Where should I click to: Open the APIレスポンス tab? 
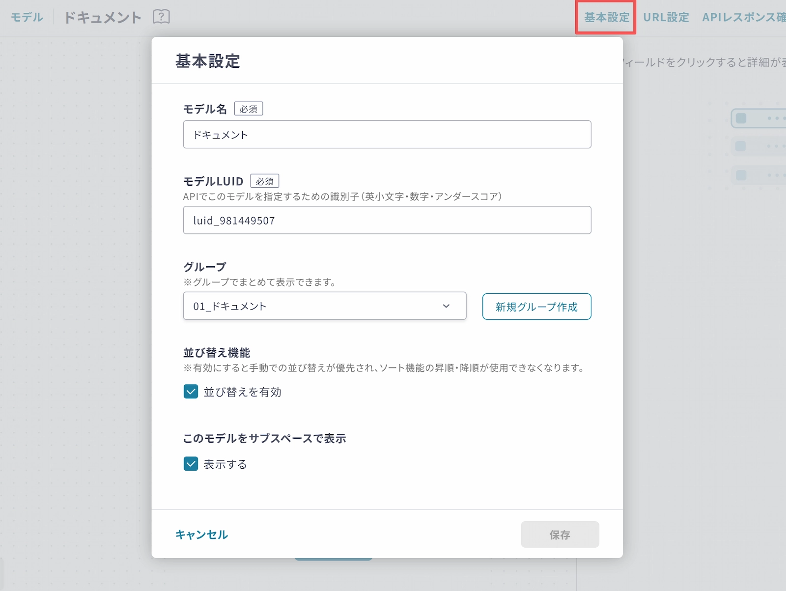(x=743, y=17)
